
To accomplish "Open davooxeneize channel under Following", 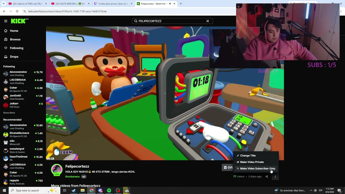I will (x=23, y=74).
